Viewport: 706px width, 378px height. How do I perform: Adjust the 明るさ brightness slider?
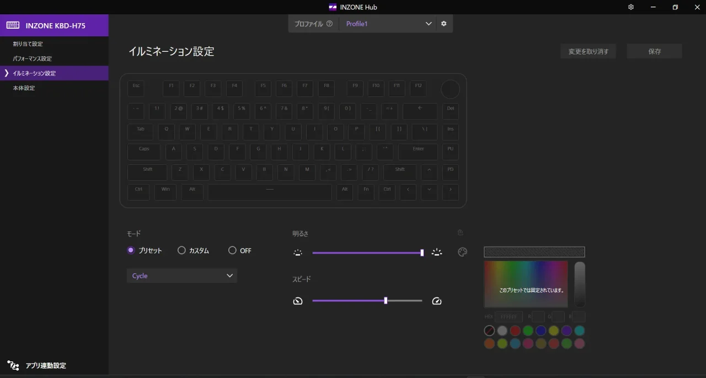coord(367,253)
